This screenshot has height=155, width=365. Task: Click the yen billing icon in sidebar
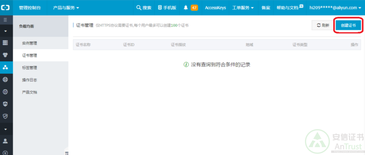(x=5, y=152)
